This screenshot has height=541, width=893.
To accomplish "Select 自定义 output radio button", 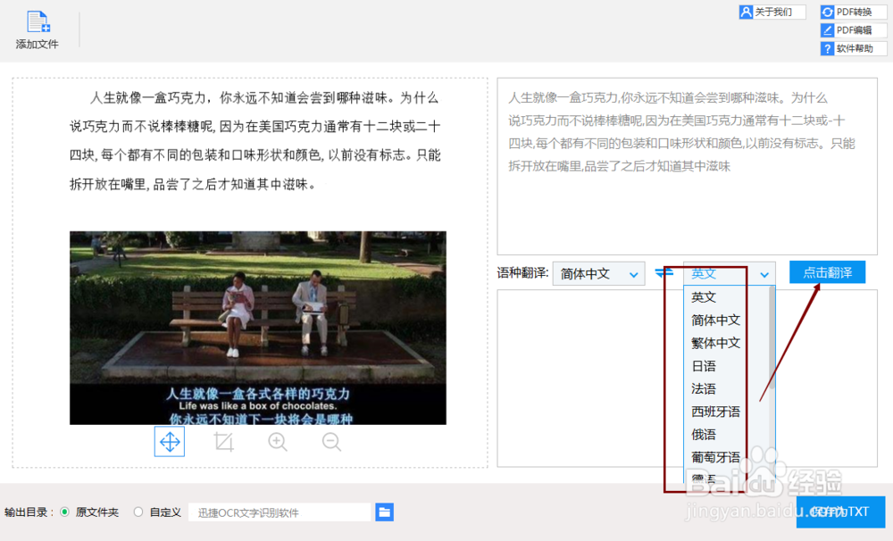I will pyautogui.click(x=138, y=512).
